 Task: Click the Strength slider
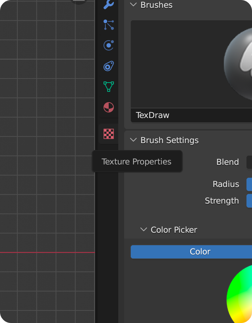coord(249,201)
